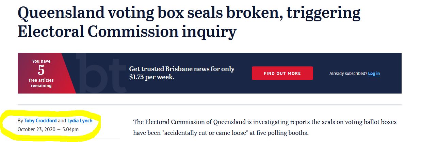Click 'Get trusted Brisbane news' promo text
This screenshot has width=421, height=142.
[x=182, y=69]
